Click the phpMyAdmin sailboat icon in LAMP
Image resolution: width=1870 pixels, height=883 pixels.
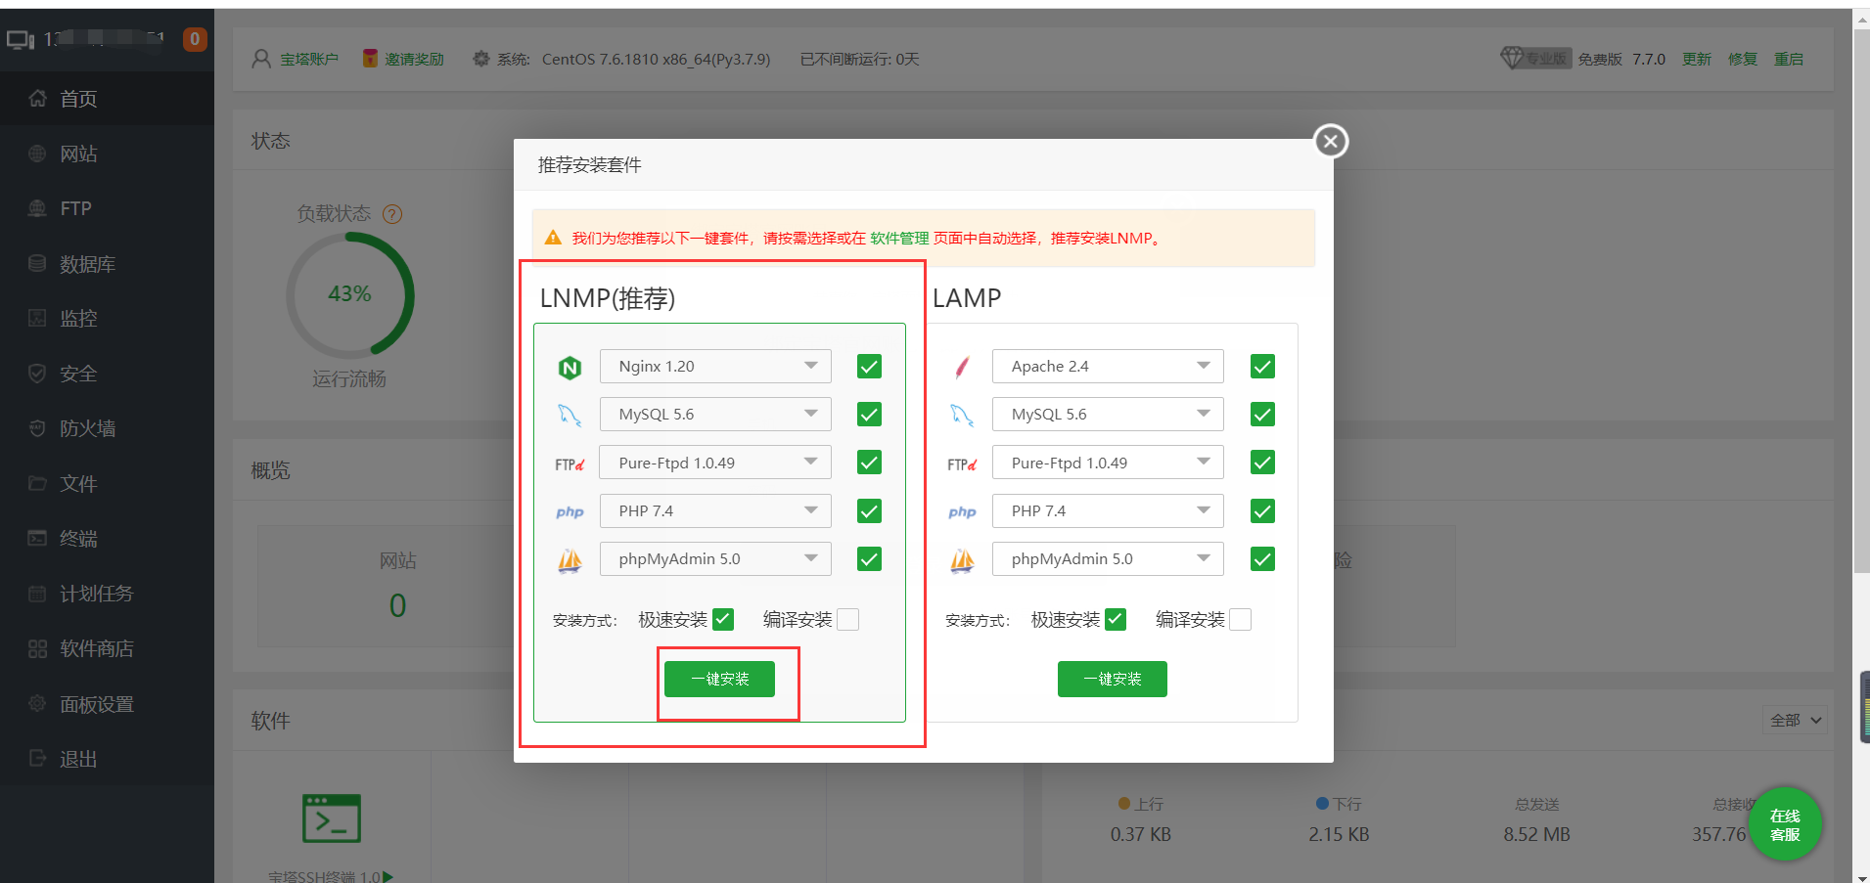pyautogui.click(x=962, y=560)
